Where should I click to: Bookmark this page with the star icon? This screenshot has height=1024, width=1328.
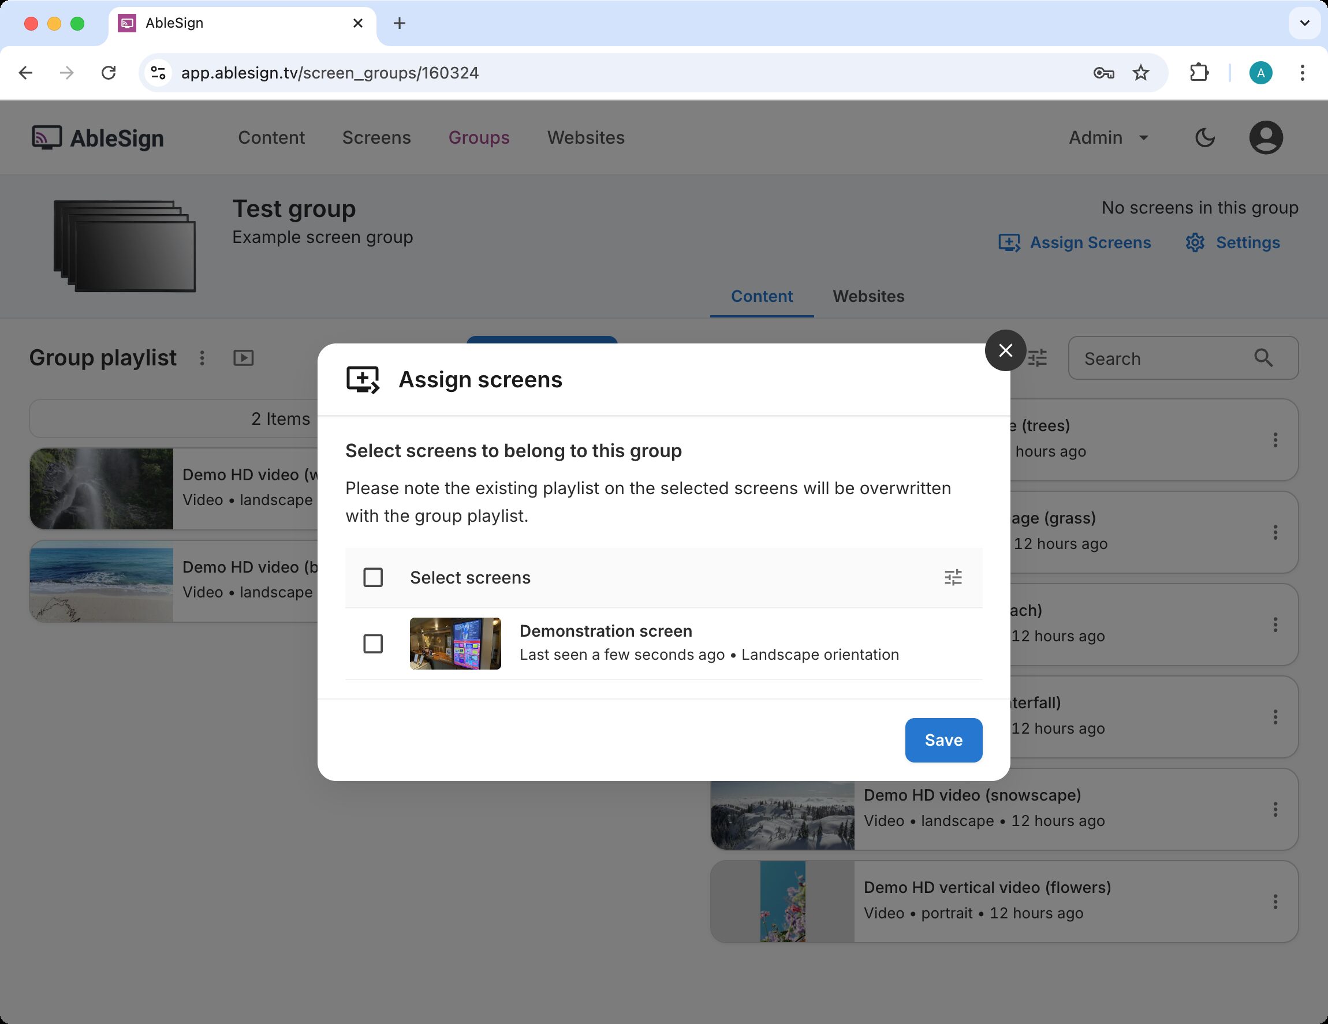point(1140,73)
